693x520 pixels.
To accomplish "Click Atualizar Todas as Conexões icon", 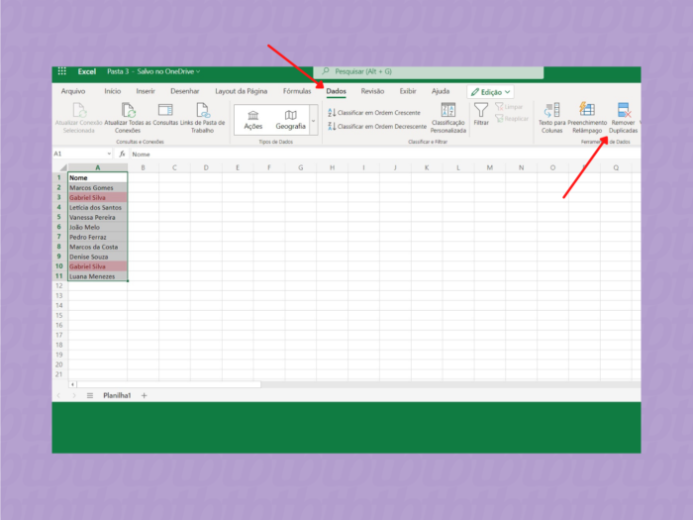I will pos(128,110).
